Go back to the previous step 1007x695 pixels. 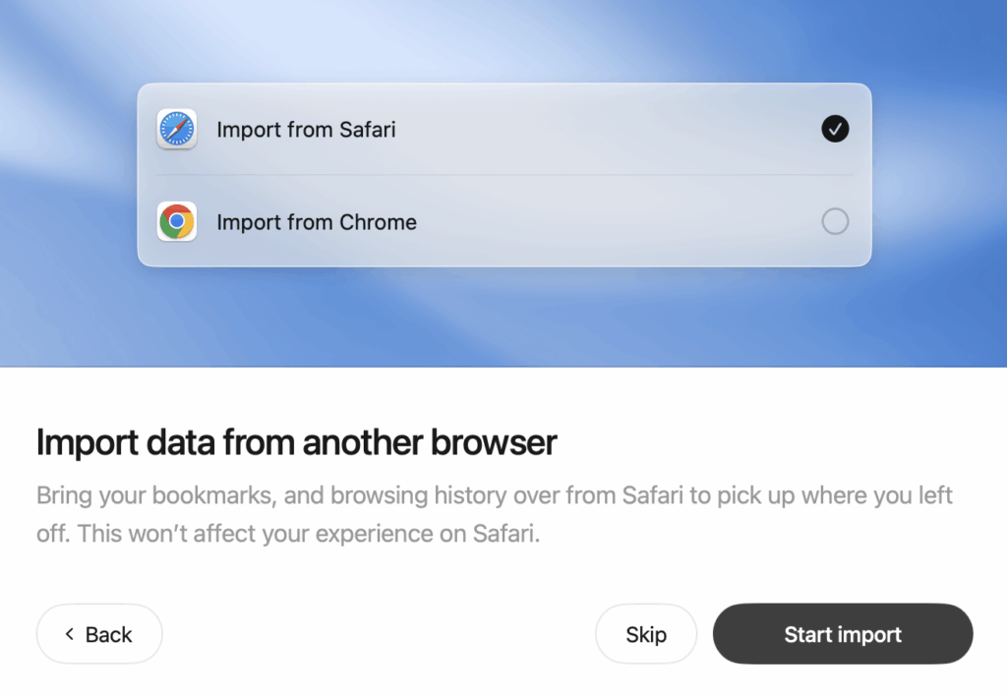(x=98, y=634)
